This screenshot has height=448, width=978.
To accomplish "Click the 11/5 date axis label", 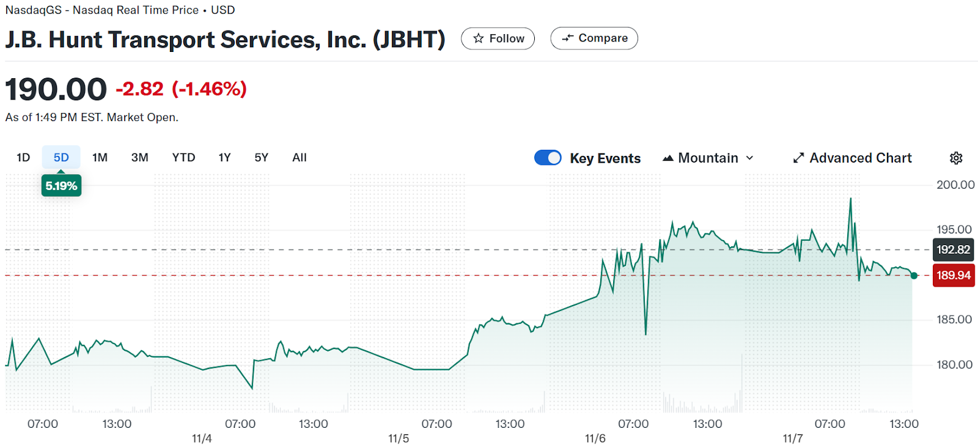I will 399,439.
